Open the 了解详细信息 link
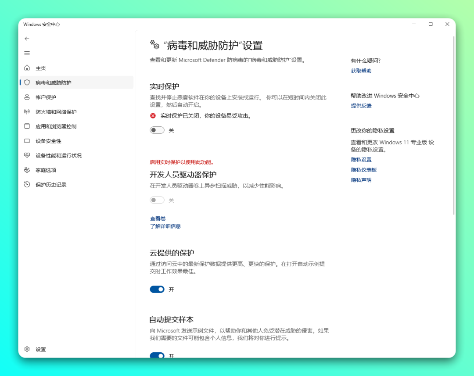 [165, 226]
